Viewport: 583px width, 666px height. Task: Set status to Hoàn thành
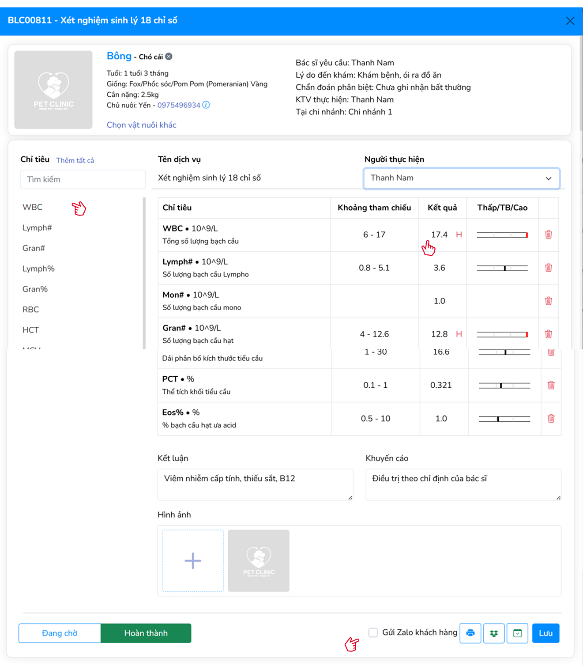tap(146, 633)
